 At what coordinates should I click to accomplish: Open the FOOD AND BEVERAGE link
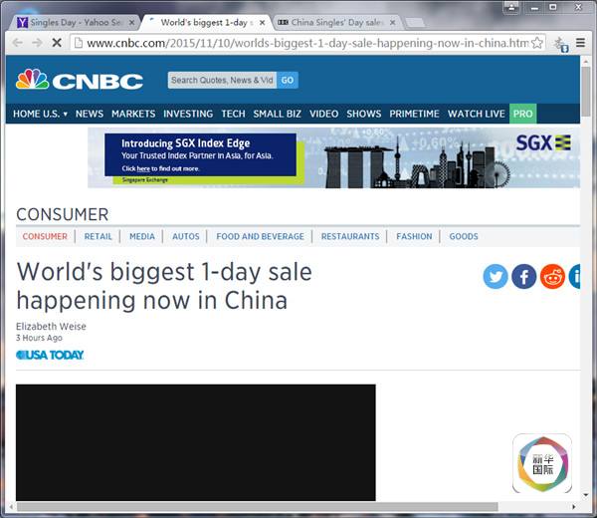[x=261, y=237]
